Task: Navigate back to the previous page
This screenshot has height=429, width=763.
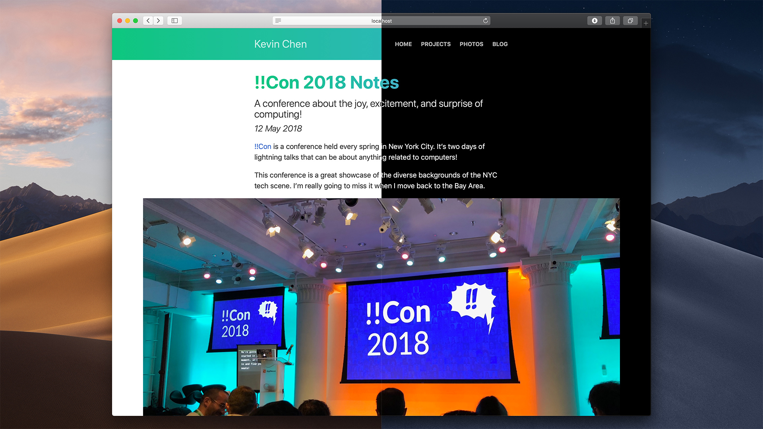Action: 147,20
